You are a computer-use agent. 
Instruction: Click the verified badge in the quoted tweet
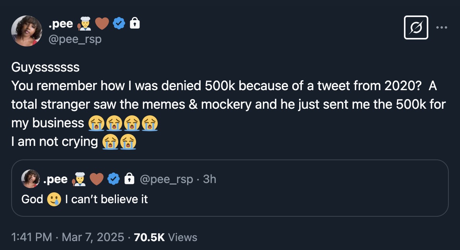pos(113,179)
